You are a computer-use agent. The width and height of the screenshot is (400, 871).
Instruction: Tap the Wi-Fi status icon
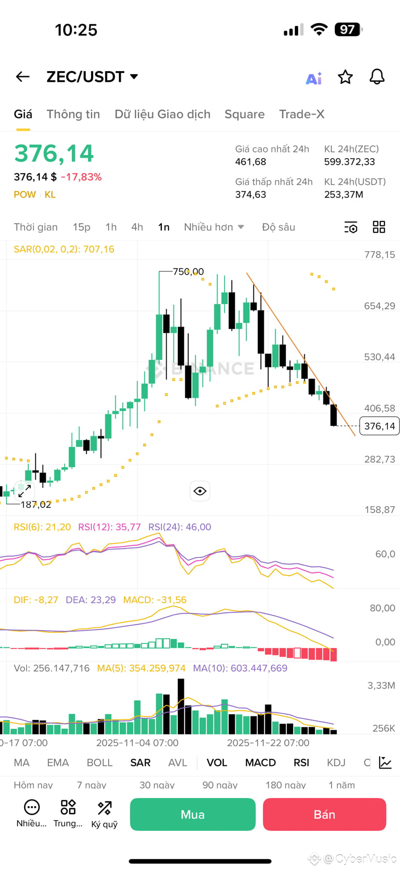(319, 30)
